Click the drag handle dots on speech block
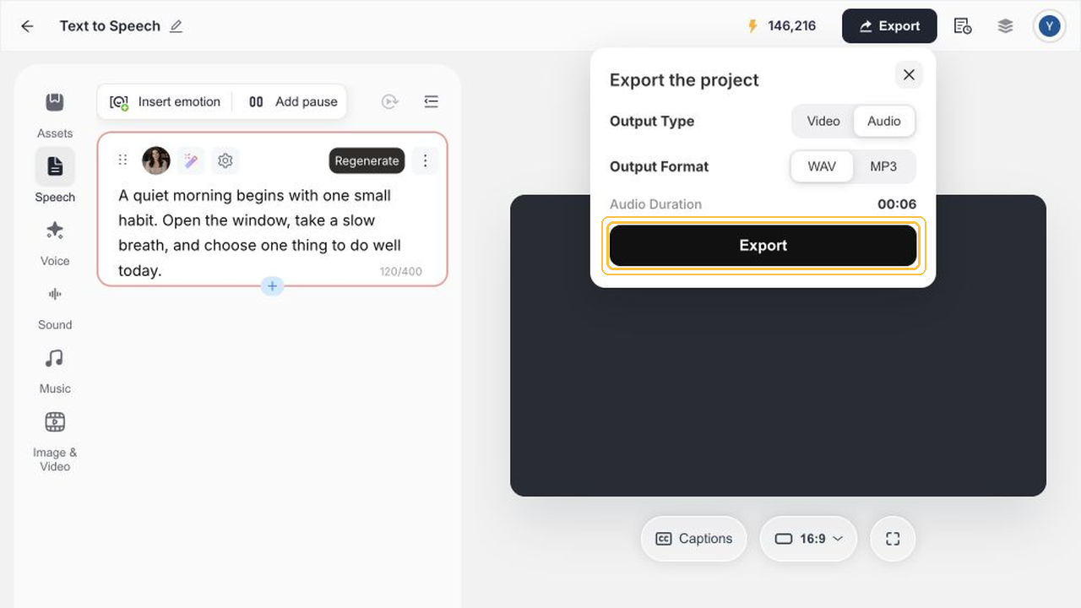The width and height of the screenshot is (1081, 608). coord(122,160)
